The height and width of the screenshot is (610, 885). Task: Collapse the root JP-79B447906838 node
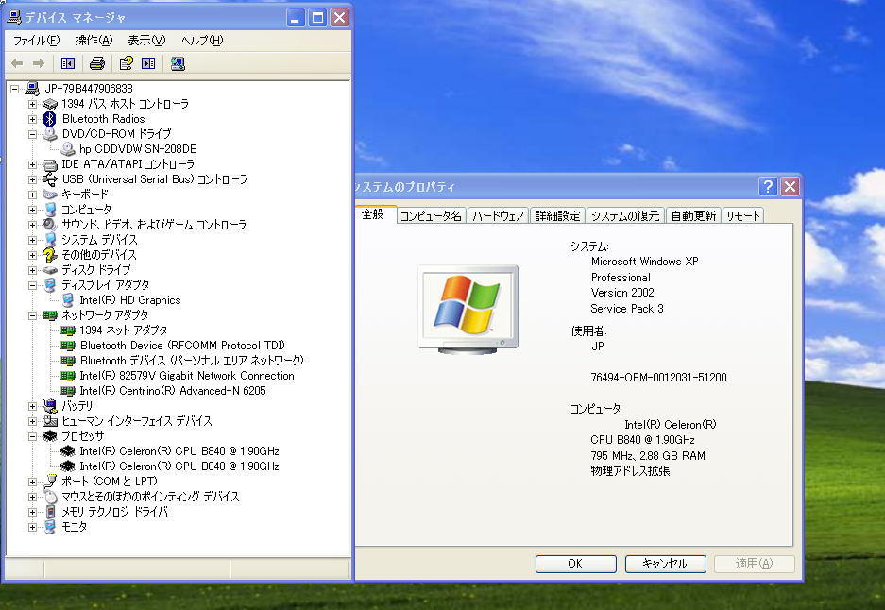(x=15, y=89)
